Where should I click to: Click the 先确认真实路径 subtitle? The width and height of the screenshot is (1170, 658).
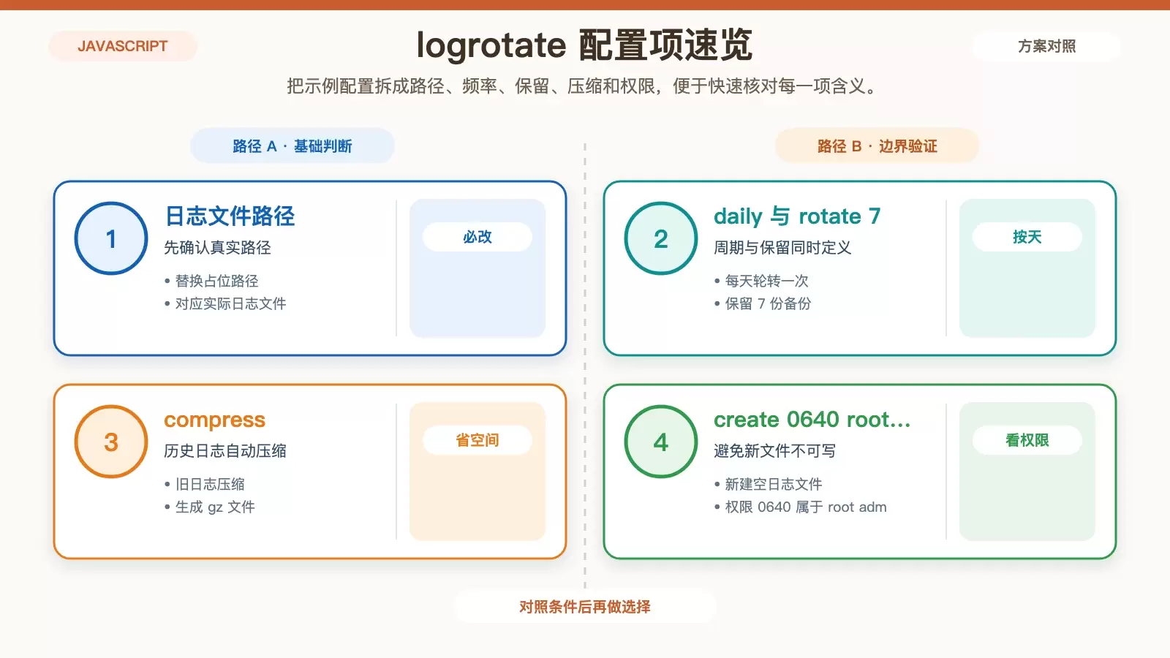(217, 248)
